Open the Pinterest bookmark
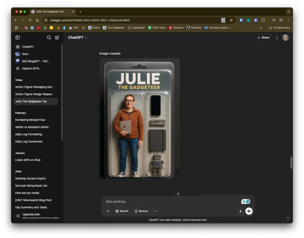Screen dimensions: 304x238 pyautogui.click(x=176, y=28)
